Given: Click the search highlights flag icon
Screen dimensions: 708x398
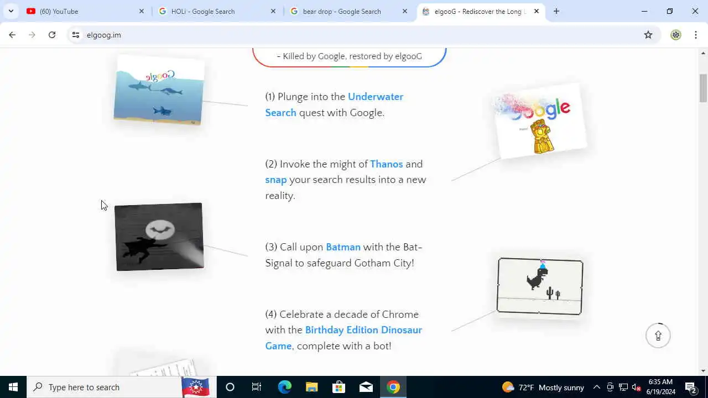Looking at the screenshot, I should click(196, 387).
